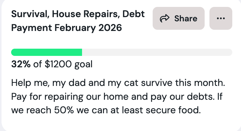Viewport: 241px width, 131px height.
Task: Open the three-dot more options menu
Action: pyautogui.click(x=221, y=18)
